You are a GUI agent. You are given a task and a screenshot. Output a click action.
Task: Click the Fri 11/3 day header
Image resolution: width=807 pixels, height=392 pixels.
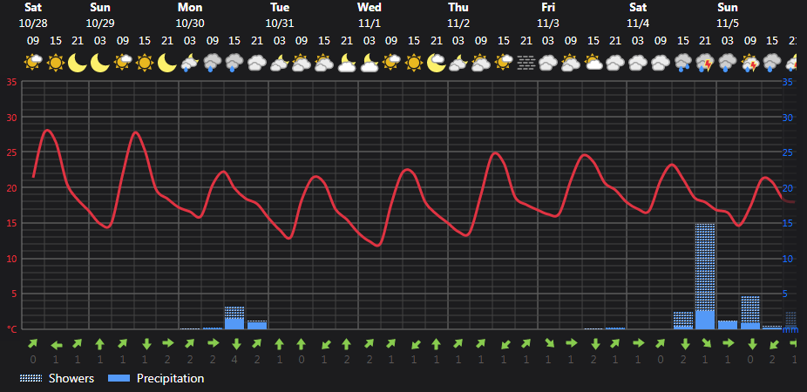pyautogui.click(x=548, y=16)
